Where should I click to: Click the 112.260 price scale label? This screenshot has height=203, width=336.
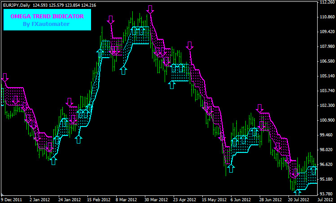pyautogui.click(x=327, y=2)
